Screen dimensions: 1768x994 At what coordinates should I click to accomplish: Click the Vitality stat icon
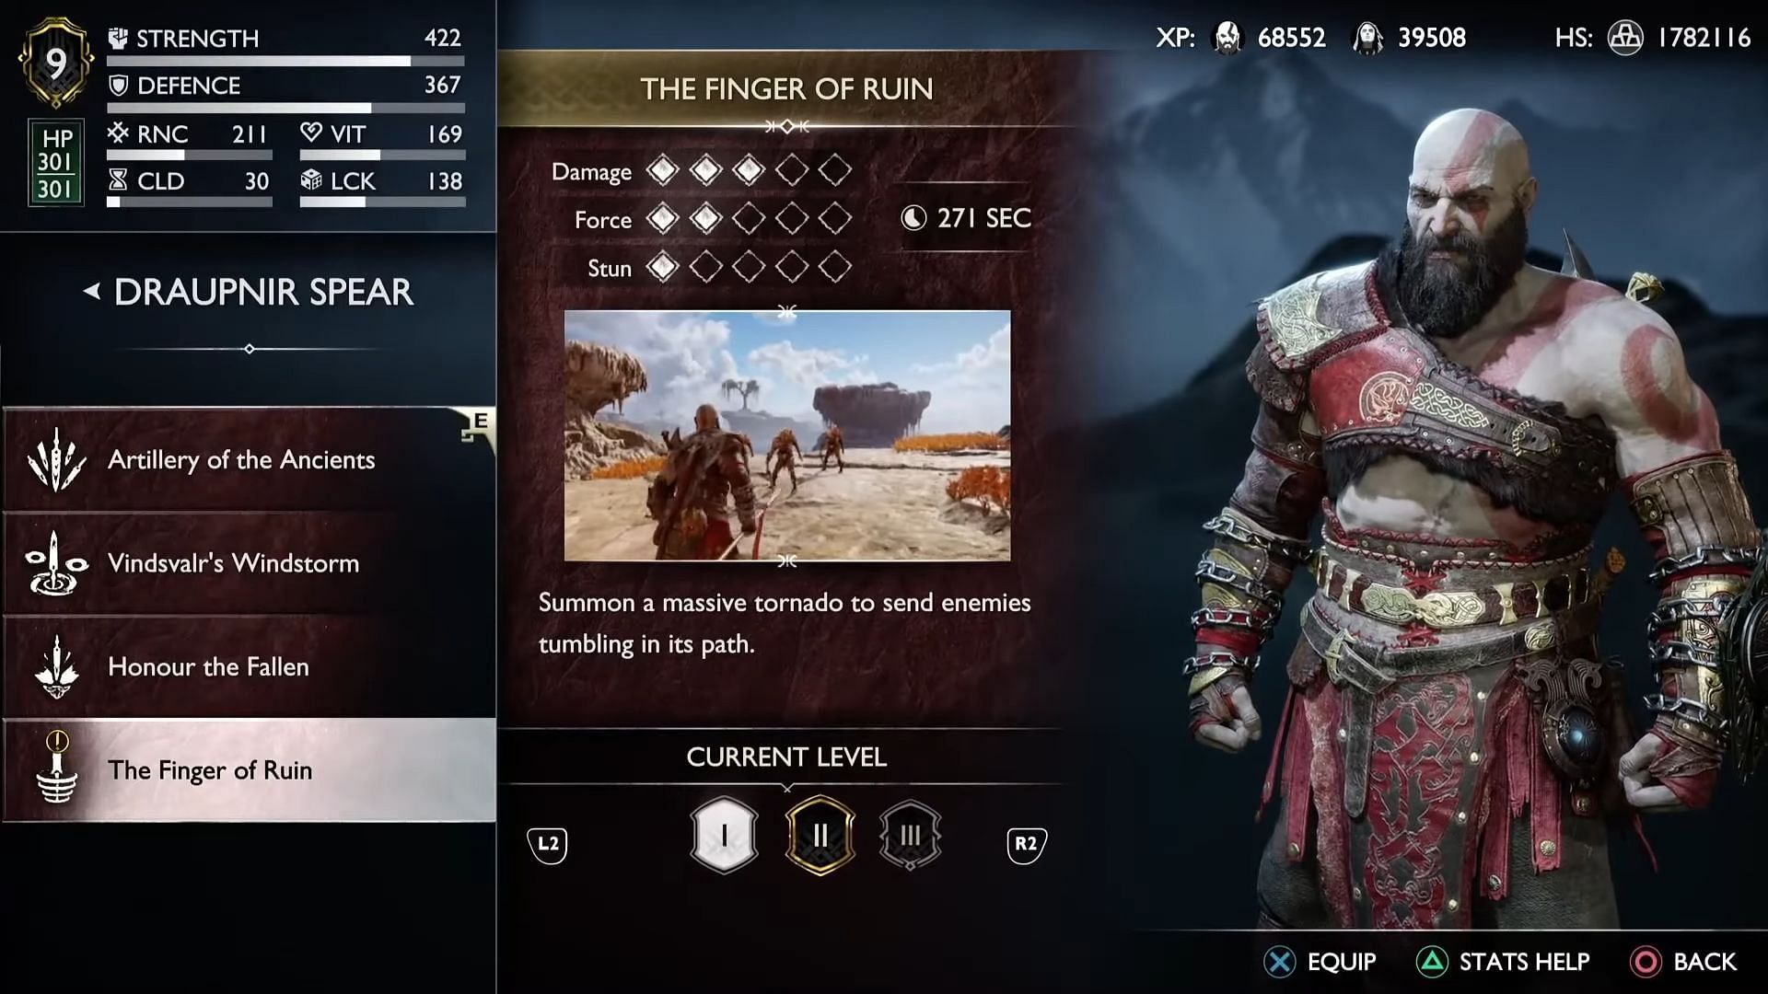311,133
